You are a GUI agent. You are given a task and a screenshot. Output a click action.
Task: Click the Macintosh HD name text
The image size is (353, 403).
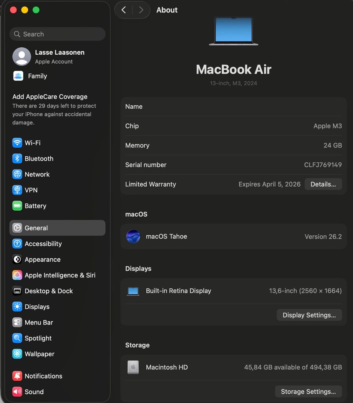[167, 367]
